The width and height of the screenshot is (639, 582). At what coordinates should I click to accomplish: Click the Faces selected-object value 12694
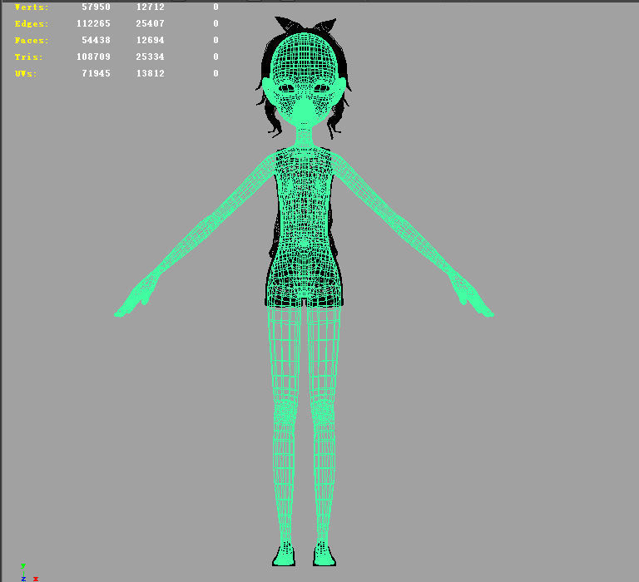point(150,40)
